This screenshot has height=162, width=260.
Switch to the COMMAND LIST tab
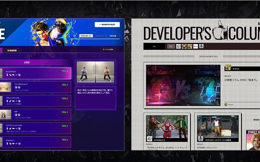pos(86,36)
